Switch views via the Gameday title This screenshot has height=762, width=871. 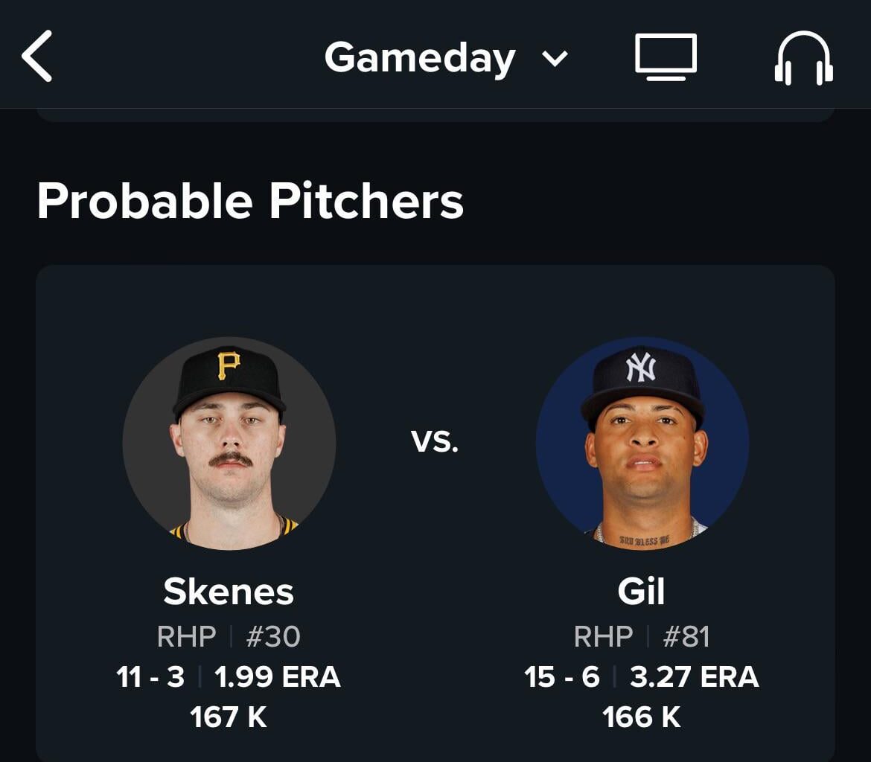(x=422, y=57)
